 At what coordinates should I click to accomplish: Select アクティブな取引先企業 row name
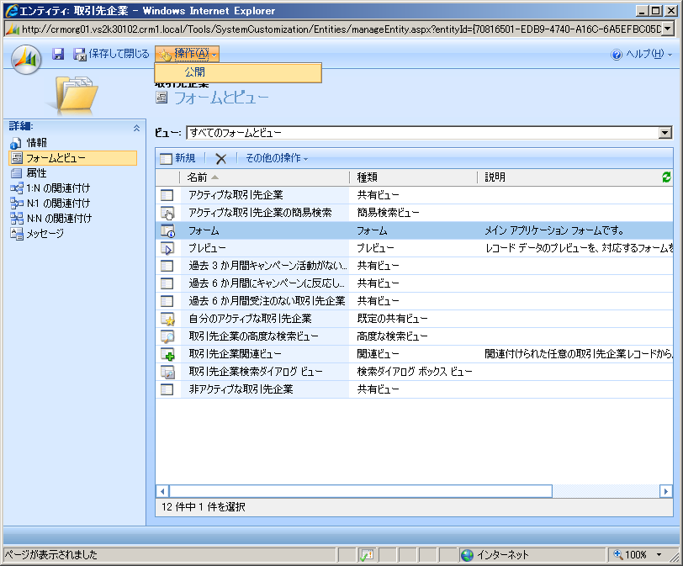point(236,195)
